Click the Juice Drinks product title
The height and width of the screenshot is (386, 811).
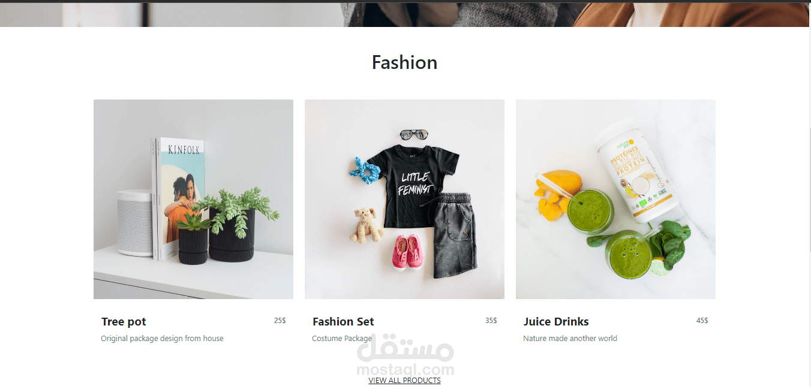556,322
